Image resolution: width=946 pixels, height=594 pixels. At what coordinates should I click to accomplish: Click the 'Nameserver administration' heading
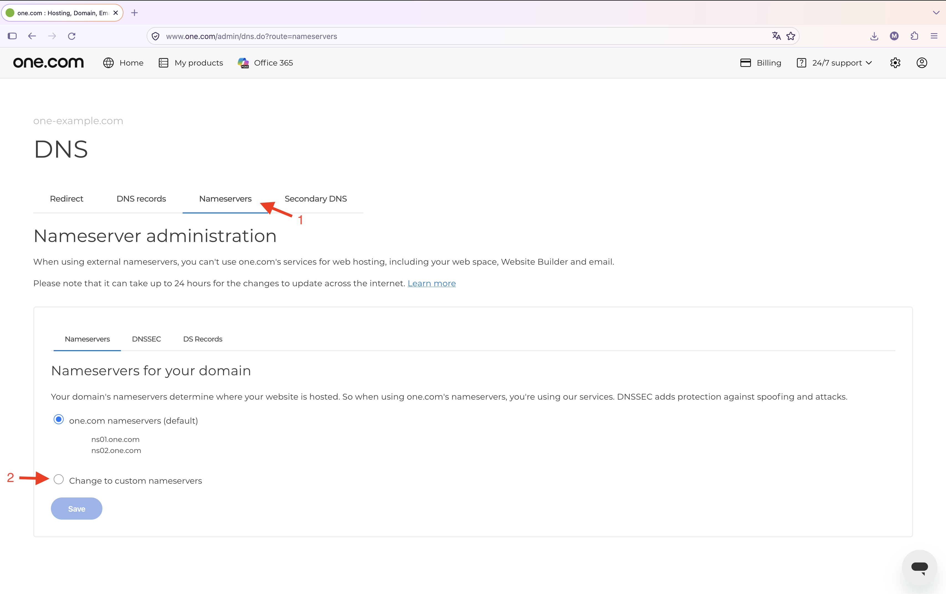[155, 236]
